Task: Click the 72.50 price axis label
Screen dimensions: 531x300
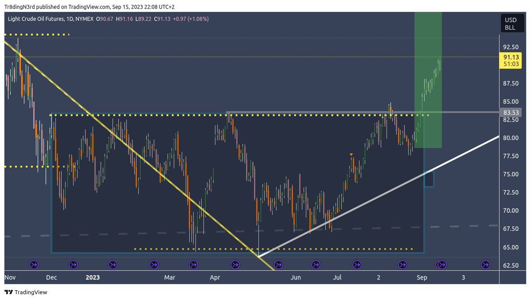Action: (x=511, y=192)
